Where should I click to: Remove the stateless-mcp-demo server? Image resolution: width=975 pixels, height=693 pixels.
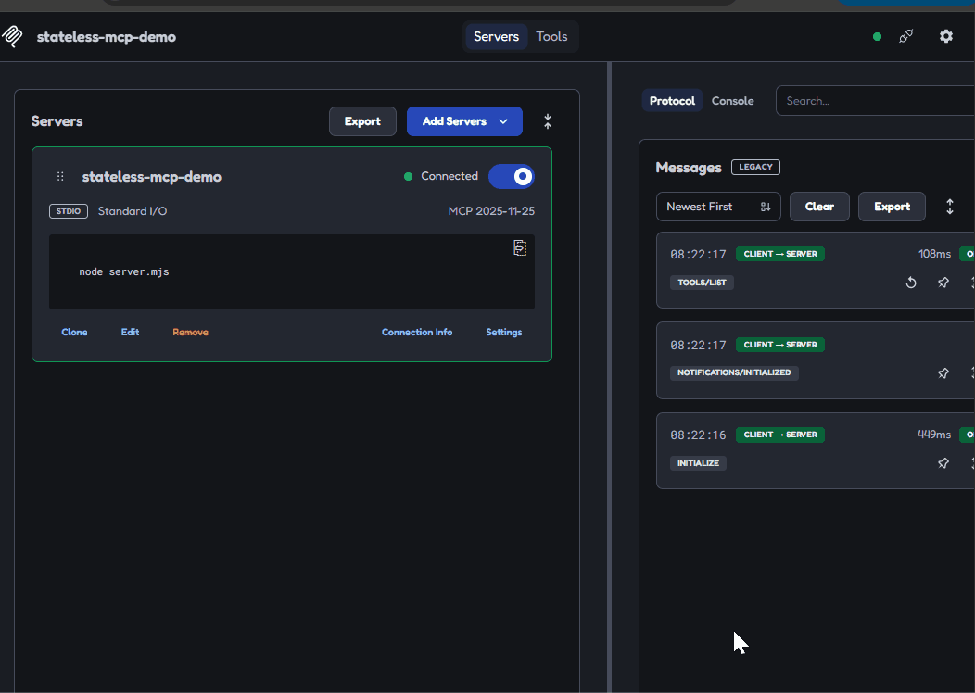[x=190, y=332]
